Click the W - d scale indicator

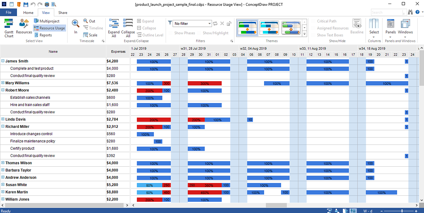point(367,211)
